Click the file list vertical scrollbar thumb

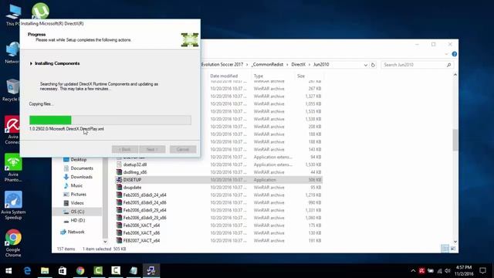coord(455,140)
